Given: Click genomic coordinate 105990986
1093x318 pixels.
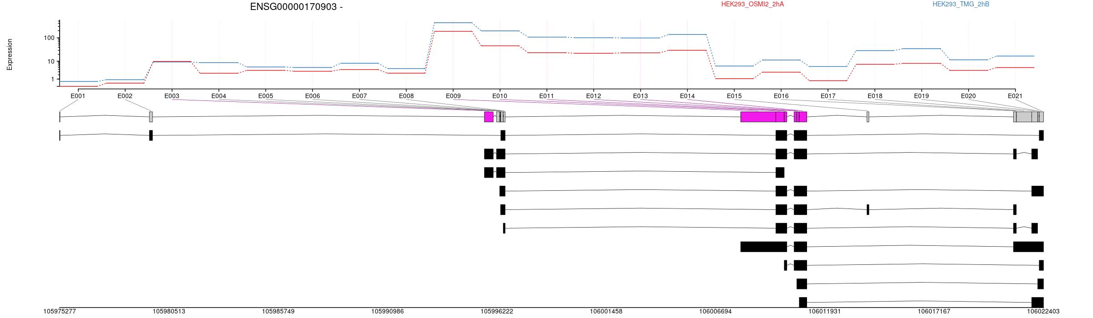Looking at the screenshot, I should tap(388, 312).
